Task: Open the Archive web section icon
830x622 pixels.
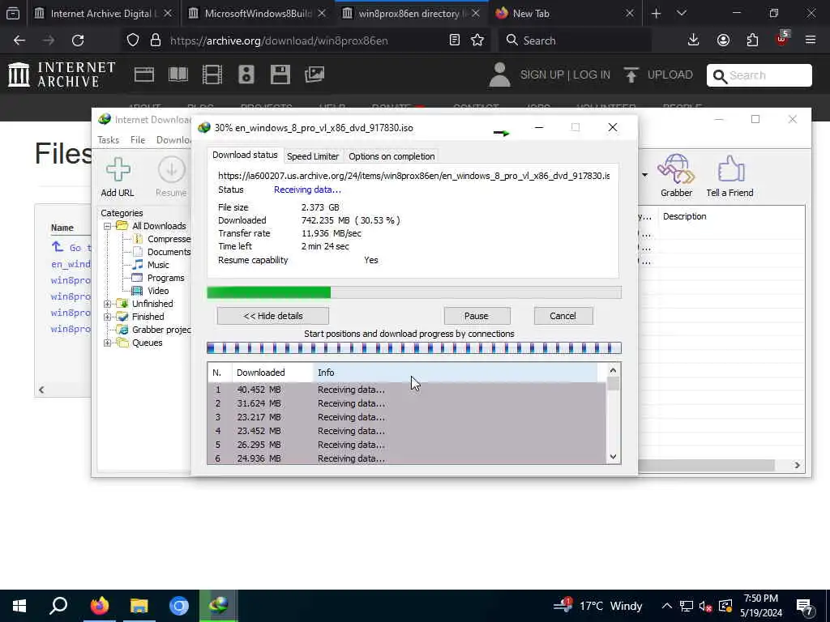Action: coord(144,75)
